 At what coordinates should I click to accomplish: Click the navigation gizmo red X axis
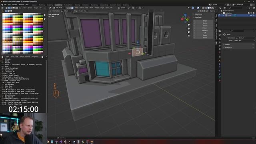(182, 19)
